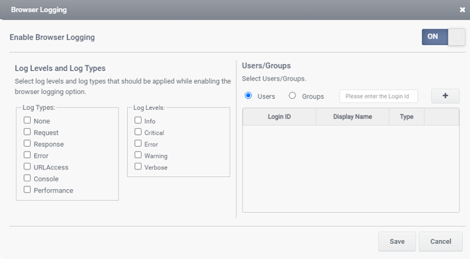Enable the Critical log level
The image size is (470, 259).
[138, 132]
